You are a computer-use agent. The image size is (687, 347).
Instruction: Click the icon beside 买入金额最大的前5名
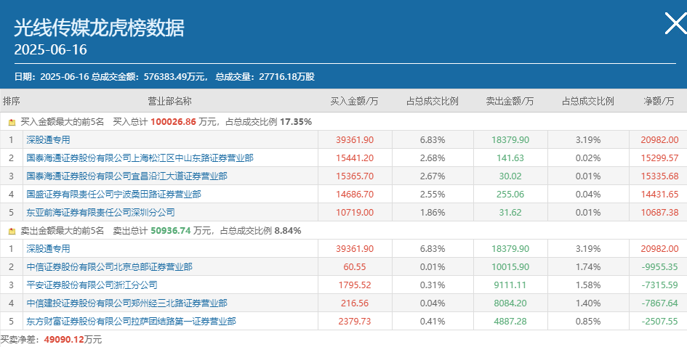click(12, 122)
